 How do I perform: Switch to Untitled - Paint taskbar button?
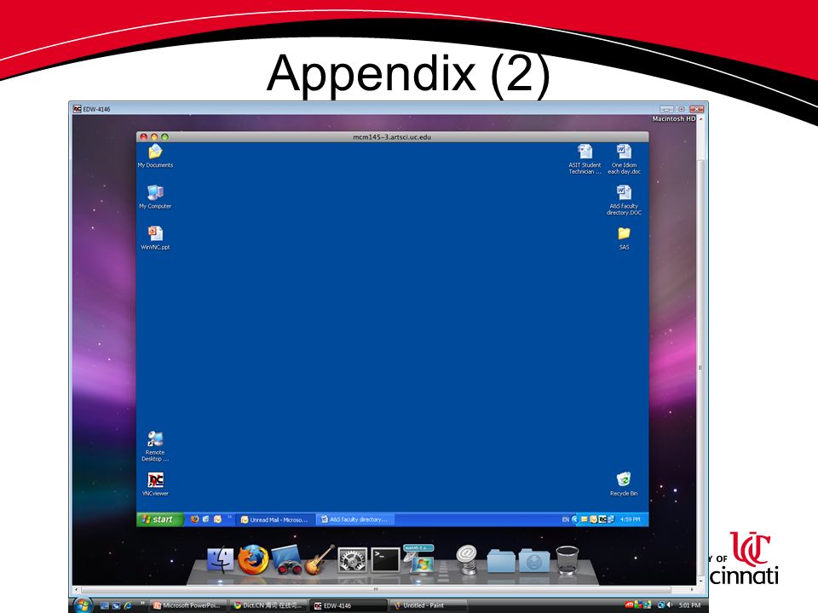coord(429,605)
